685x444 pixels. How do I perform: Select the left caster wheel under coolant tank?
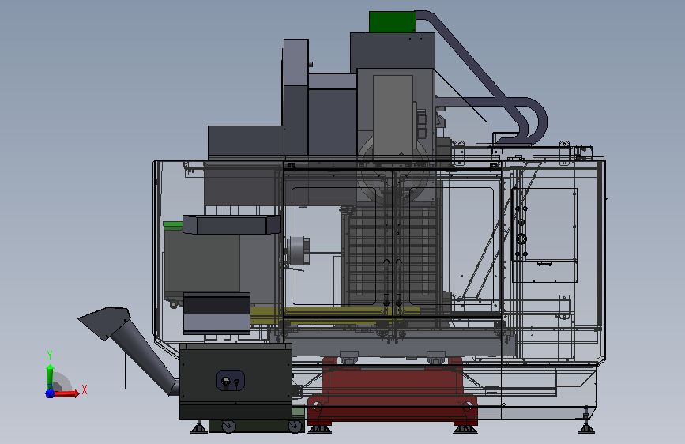tap(228, 426)
